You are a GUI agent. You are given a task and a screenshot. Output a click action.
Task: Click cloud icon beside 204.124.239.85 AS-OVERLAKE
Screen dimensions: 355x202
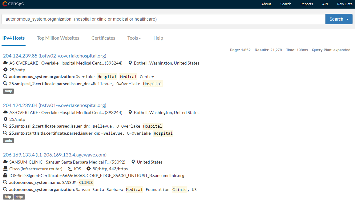coord(6,63)
